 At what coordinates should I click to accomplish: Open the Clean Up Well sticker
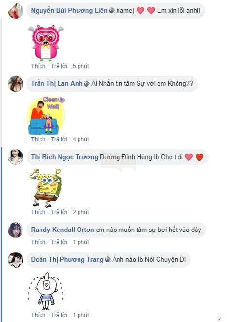point(46,115)
